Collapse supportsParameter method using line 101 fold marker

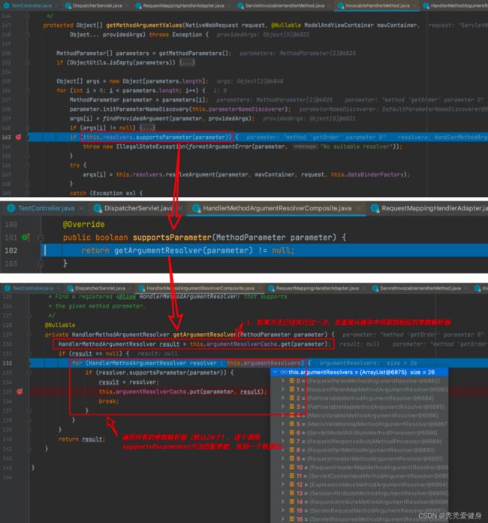coord(41,237)
